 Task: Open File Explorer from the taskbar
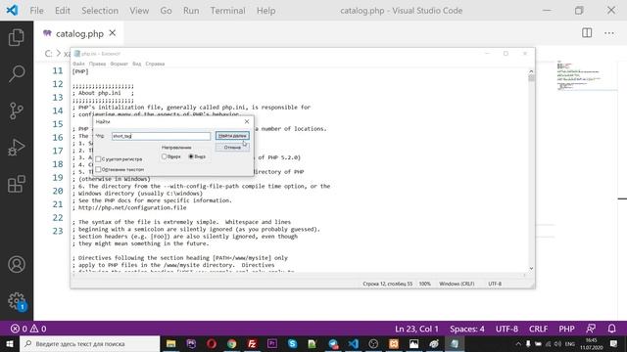[x=171, y=343]
